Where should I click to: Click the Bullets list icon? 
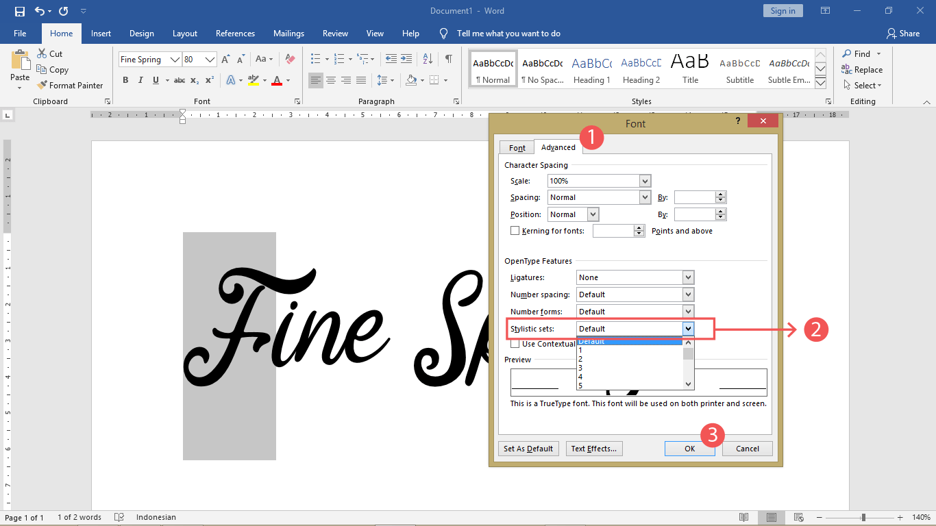[315, 59]
